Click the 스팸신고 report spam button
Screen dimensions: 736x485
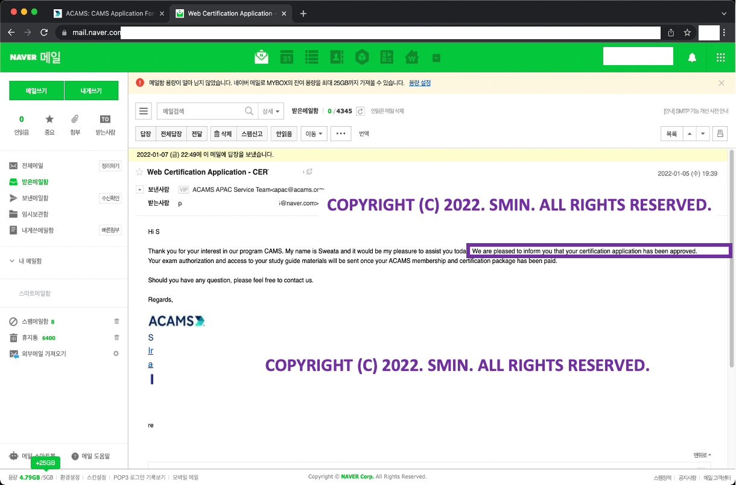[x=252, y=134]
